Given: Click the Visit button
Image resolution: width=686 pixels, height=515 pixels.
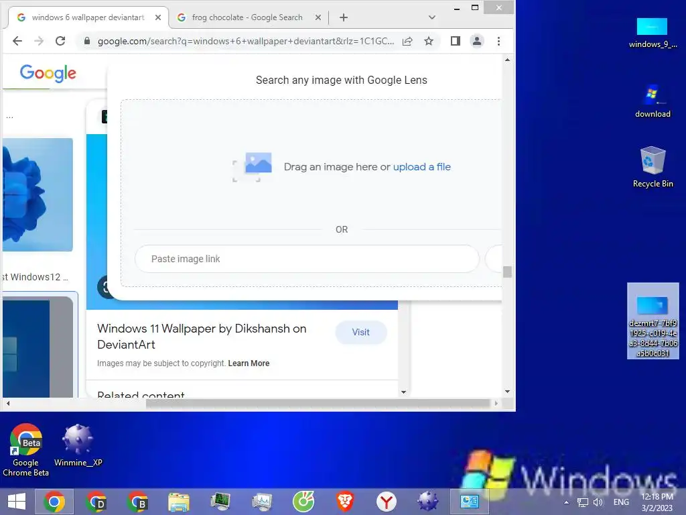Looking at the screenshot, I should tap(361, 333).
